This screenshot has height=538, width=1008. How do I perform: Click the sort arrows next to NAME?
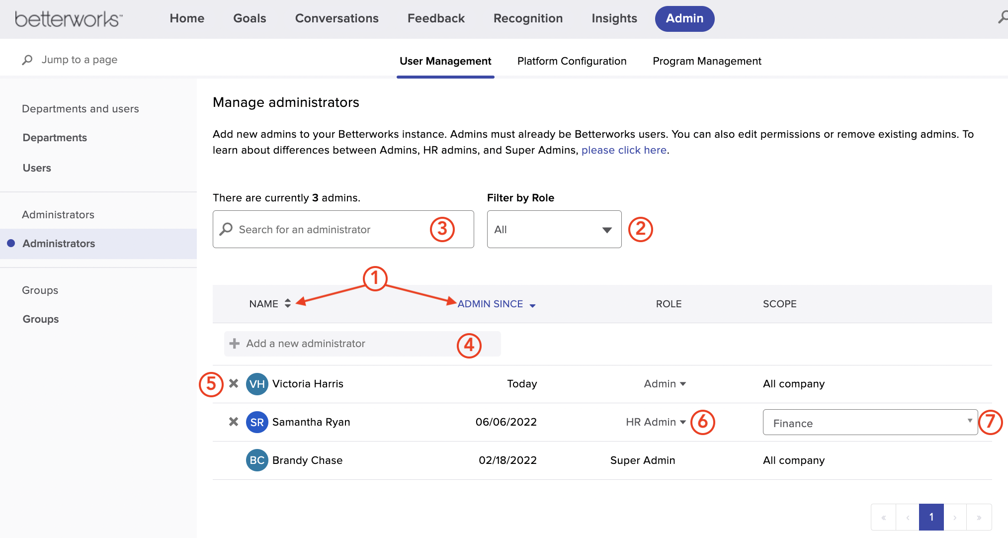287,303
